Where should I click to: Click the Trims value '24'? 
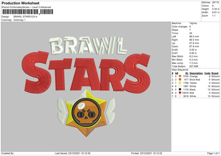tap(191, 33)
